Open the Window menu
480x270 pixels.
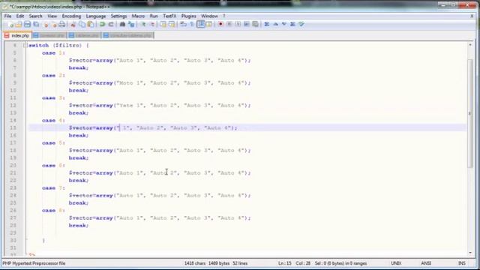coord(209,16)
